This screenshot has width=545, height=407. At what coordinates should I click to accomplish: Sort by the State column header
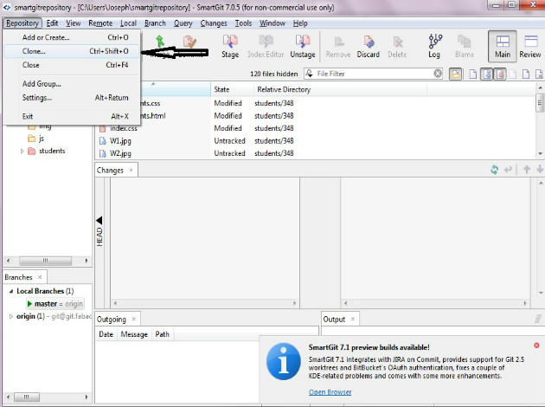click(x=232, y=89)
